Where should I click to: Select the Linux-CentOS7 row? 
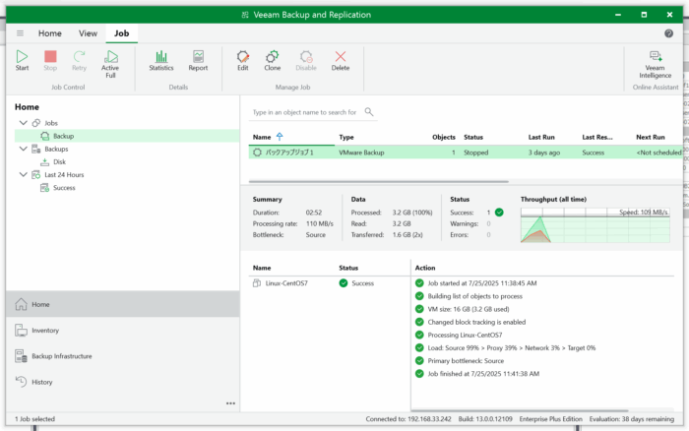tap(330, 283)
